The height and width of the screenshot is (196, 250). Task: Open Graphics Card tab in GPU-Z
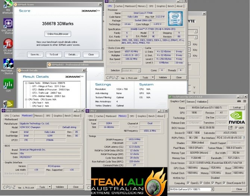177,101
